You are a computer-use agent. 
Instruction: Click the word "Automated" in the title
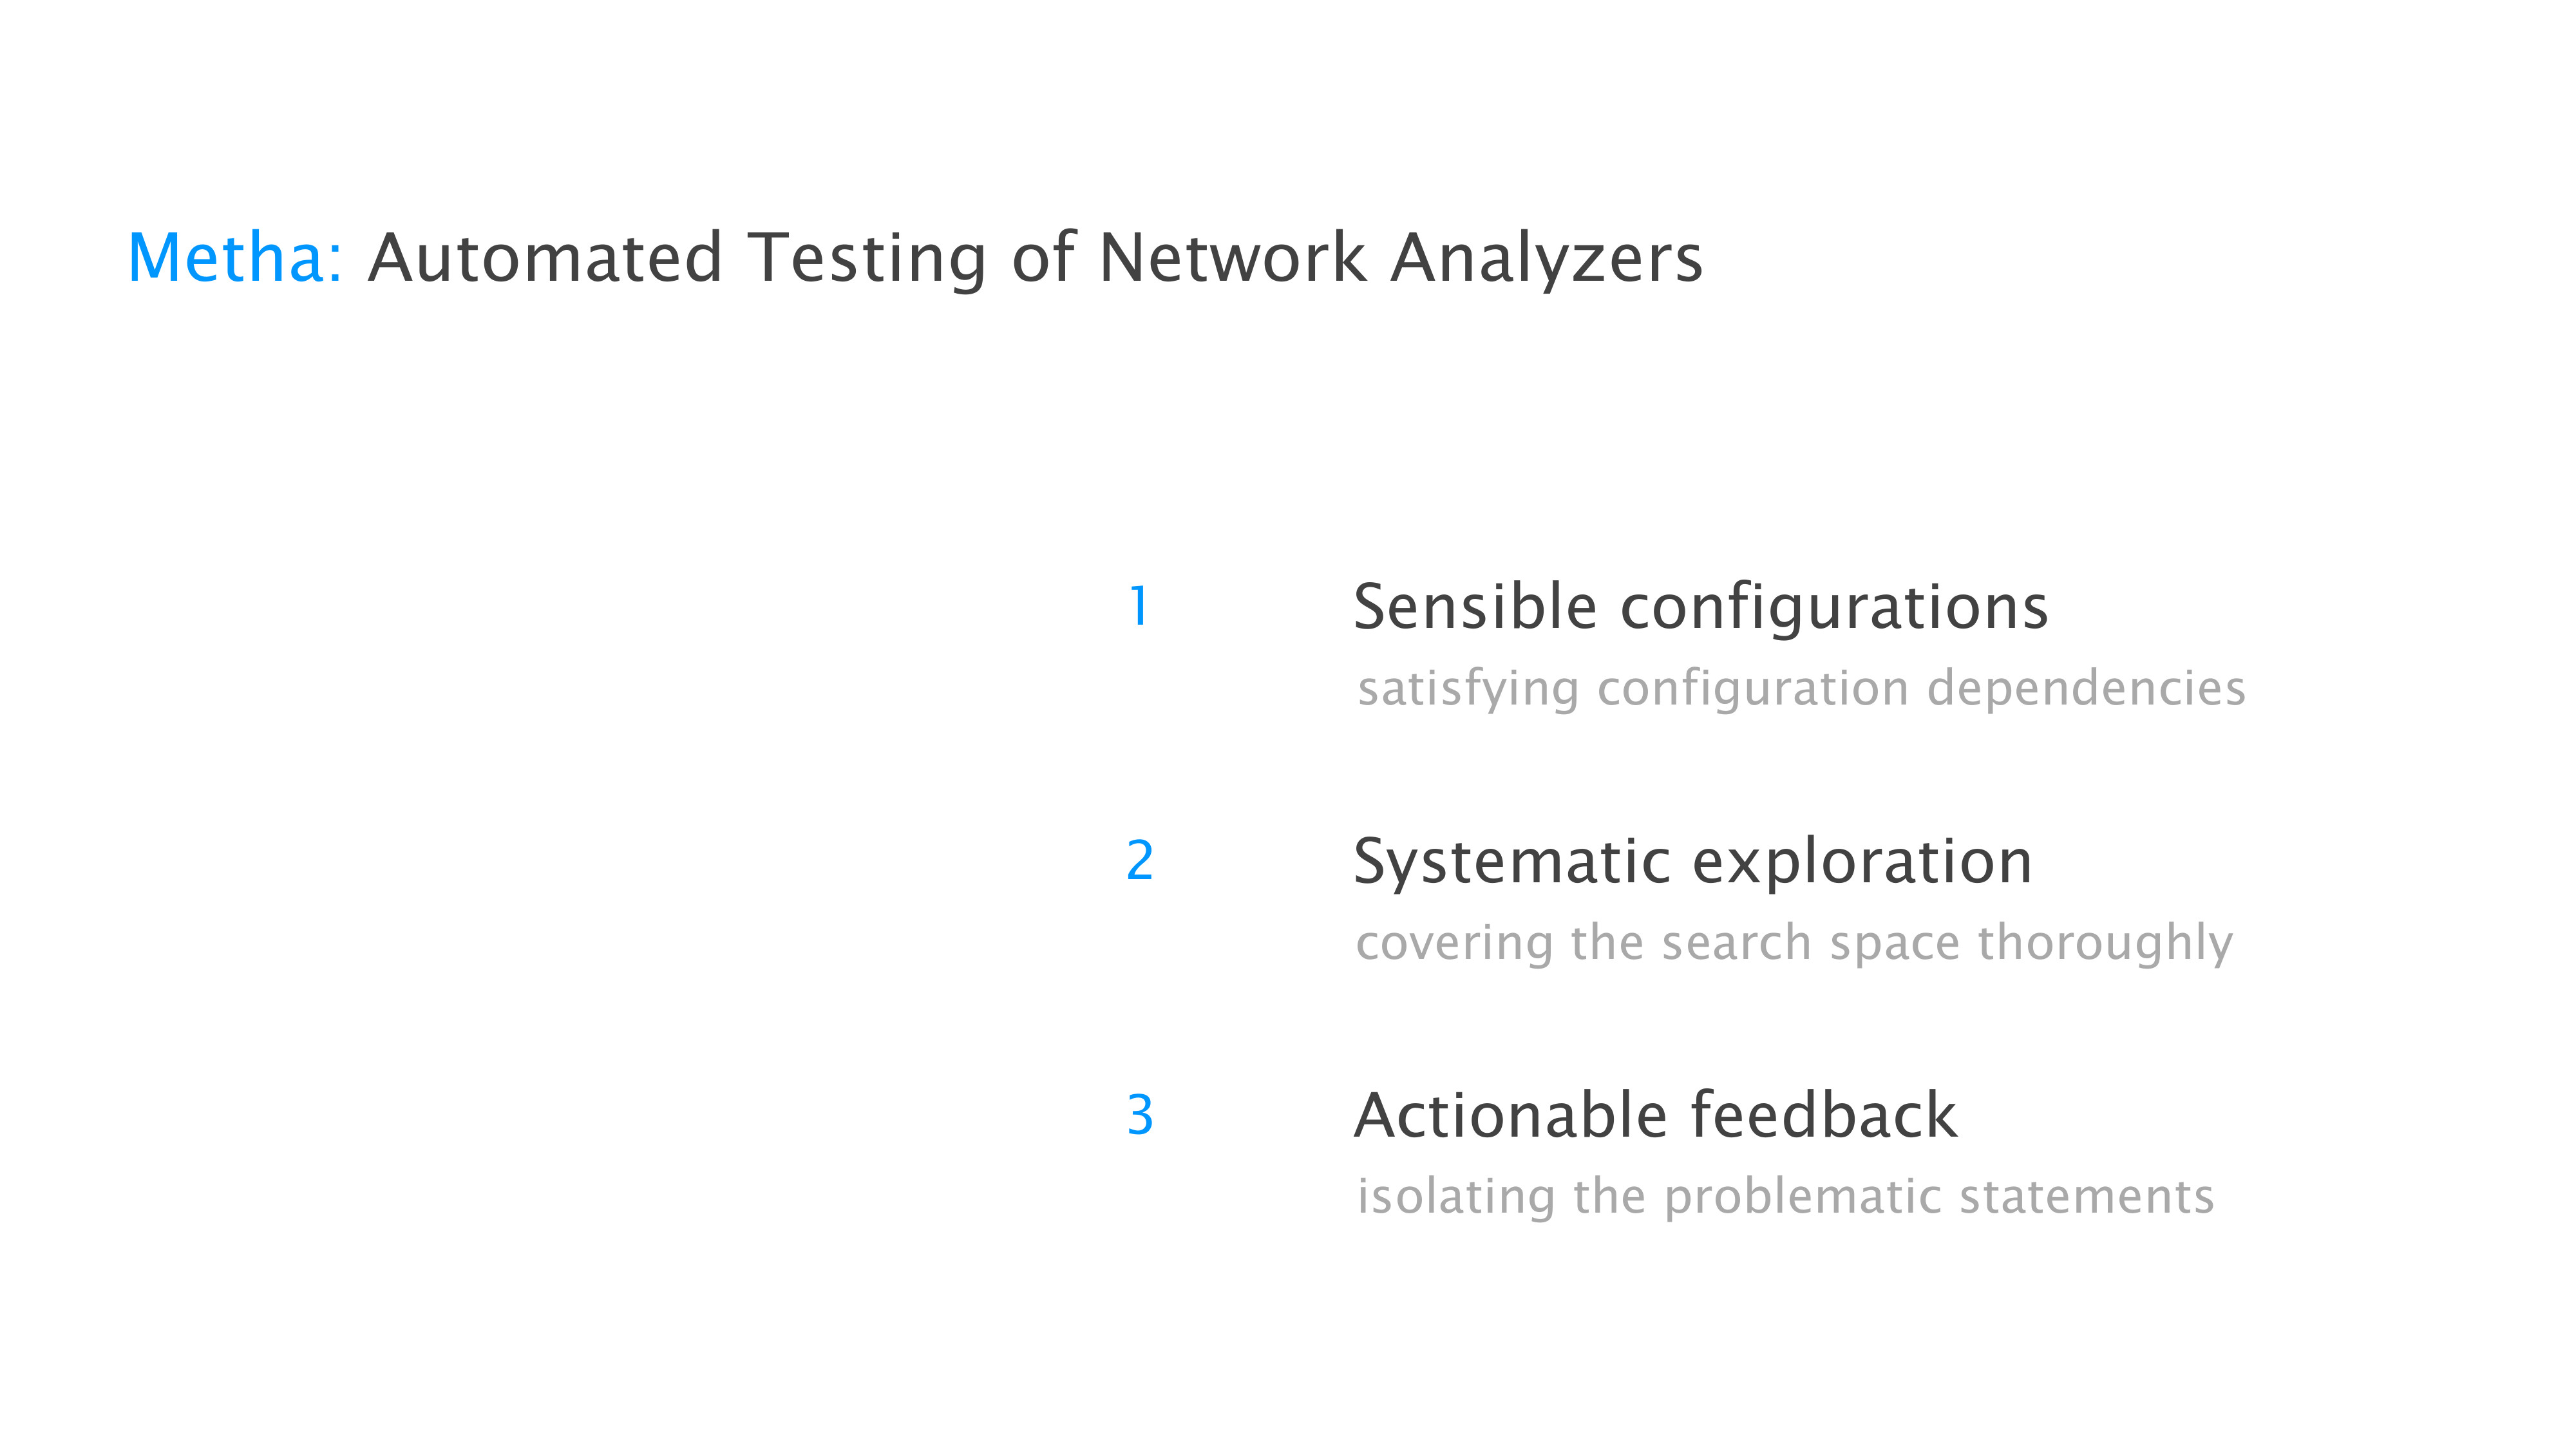pos(545,258)
